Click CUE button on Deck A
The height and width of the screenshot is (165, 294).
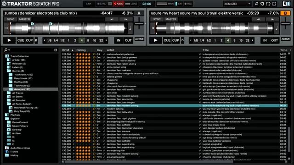21,40
